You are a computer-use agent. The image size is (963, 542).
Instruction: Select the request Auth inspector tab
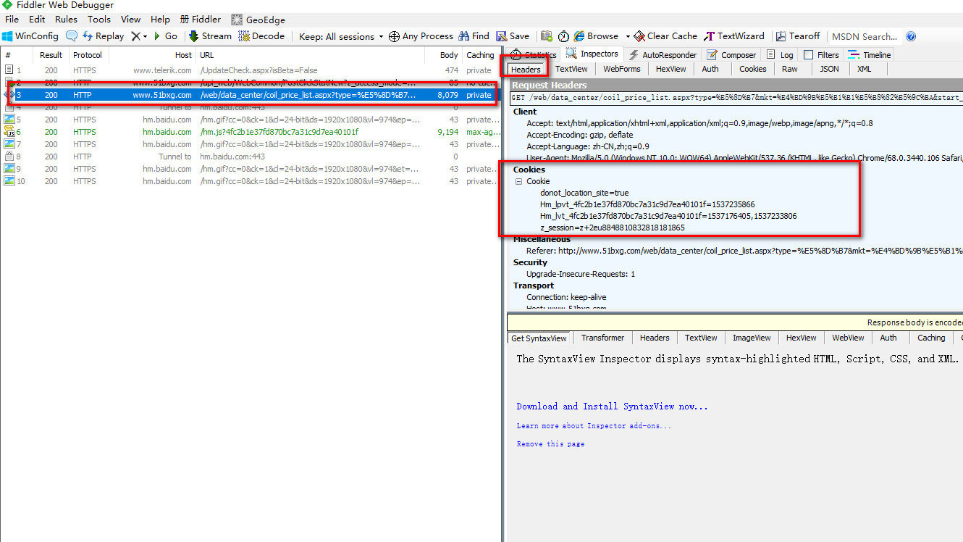[710, 70]
